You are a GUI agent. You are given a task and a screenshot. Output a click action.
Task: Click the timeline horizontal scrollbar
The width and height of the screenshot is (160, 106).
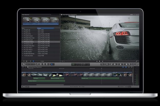50,85
